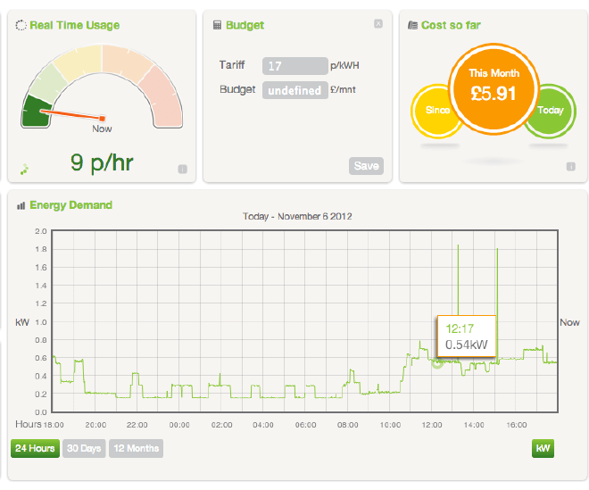Click the 12:17 data point marker
589x490 pixels.
pos(437,362)
